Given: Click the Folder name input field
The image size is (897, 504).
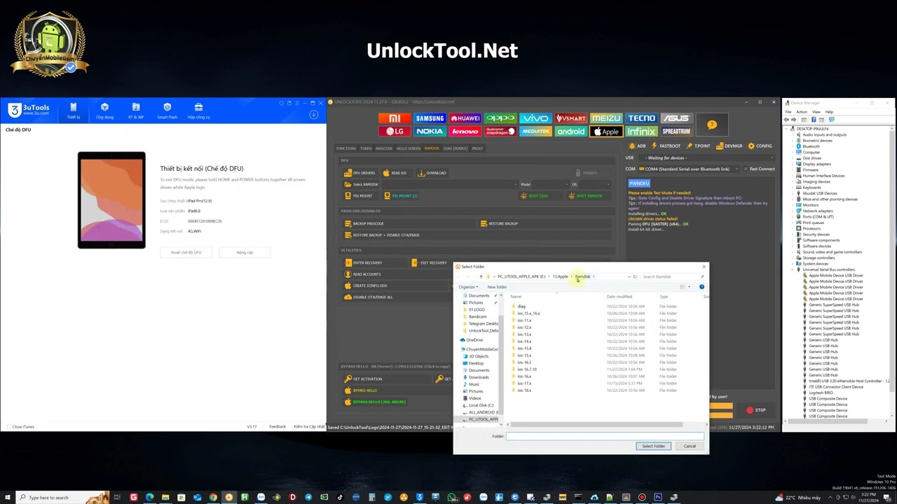Looking at the screenshot, I should point(605,436).
